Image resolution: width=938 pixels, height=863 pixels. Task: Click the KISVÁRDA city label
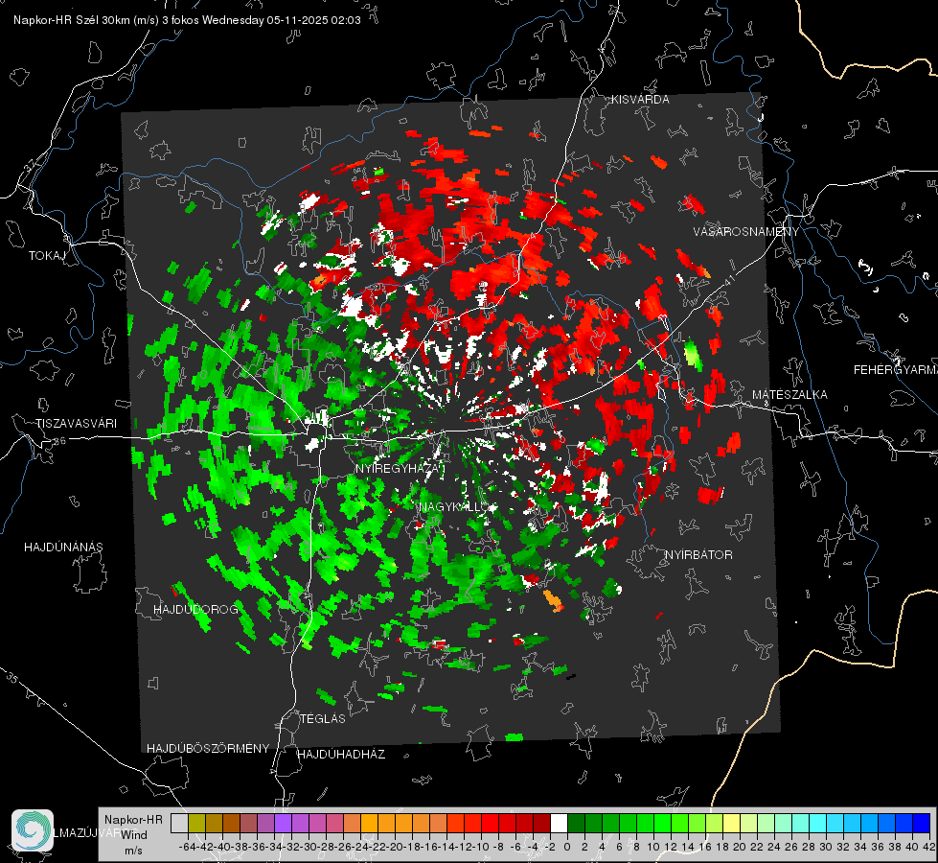(640, 100)
